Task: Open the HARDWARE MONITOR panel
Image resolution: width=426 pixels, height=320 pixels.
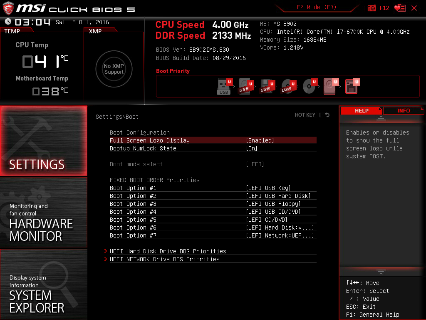Action: [43, 212]
